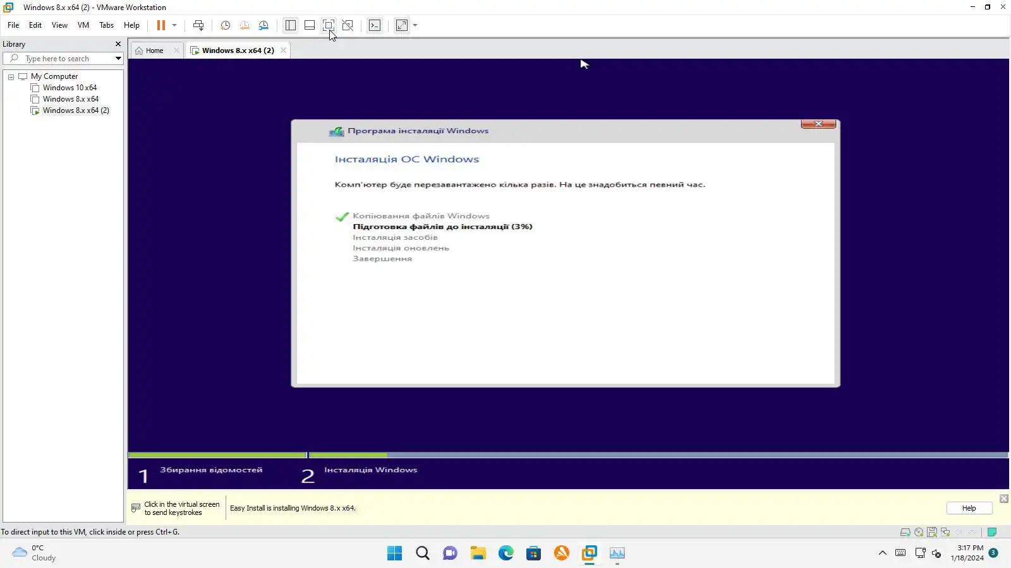Click the Інсталяція засобів step text
The height and width of the screenshot is (568, 1011).
point(395,237)
